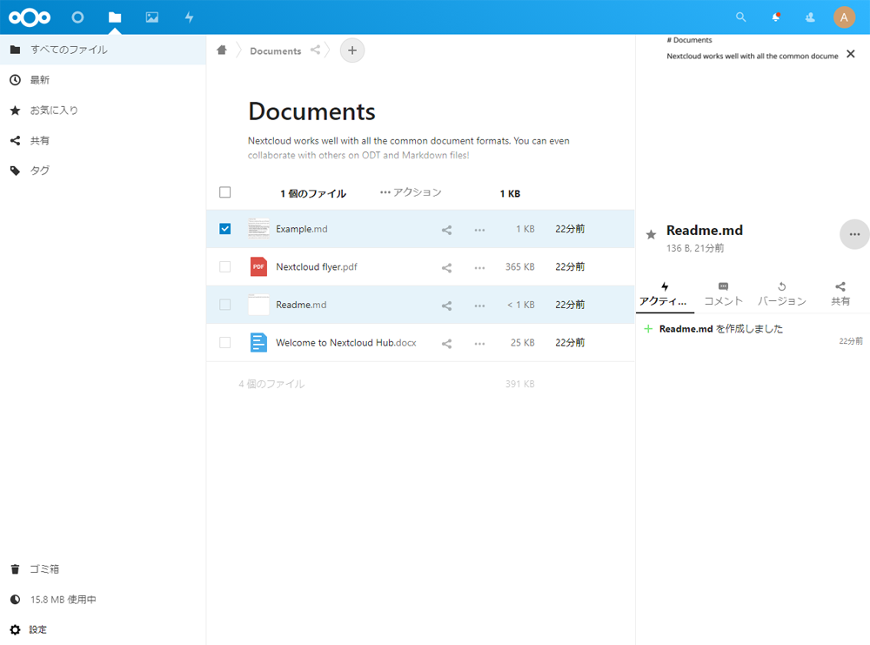870x645 pixels.
Task: Click the Nextcloud logo
Action: (x=30, y=17)
